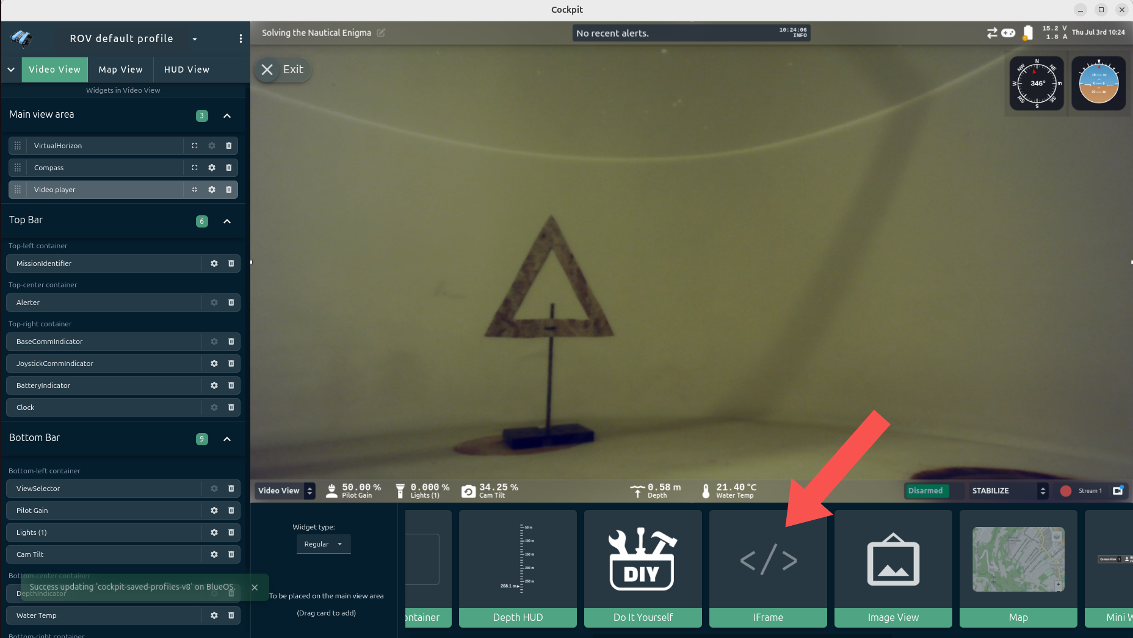This screenshot has width=1133, height=638.
Task: Select the Clock widget row
Action: [x=123, y=407]
